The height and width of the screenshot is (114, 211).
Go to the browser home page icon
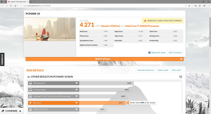pos(15,6)
